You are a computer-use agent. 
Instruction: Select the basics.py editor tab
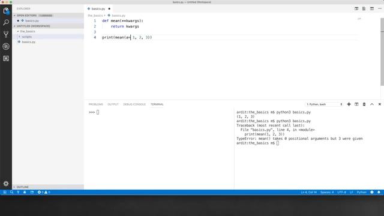98,9
